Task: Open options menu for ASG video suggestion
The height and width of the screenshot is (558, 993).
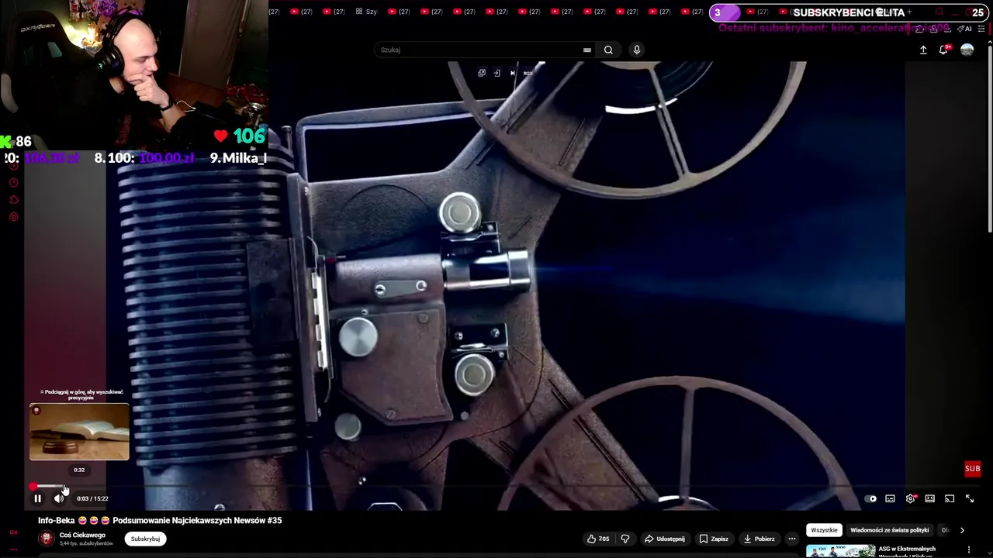Action: click(968, 550)
